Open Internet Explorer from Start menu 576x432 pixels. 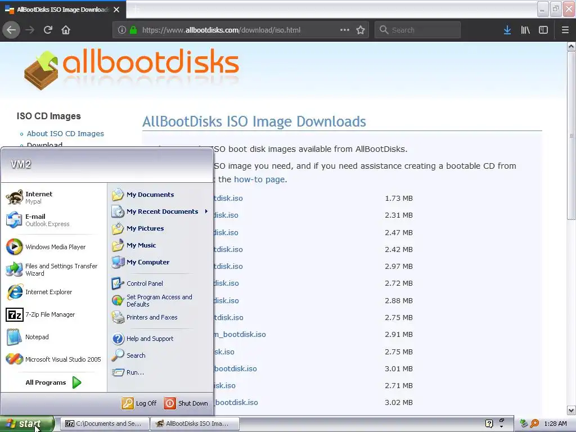(x=53, y=292)
